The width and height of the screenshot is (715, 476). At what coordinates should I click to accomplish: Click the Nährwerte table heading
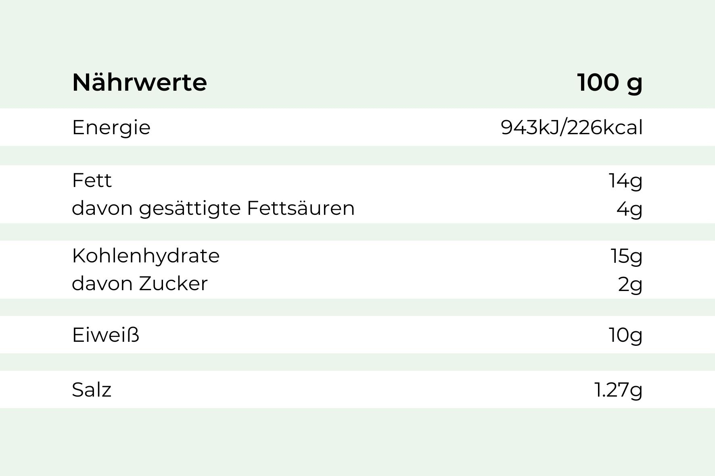tap(139, 82)
